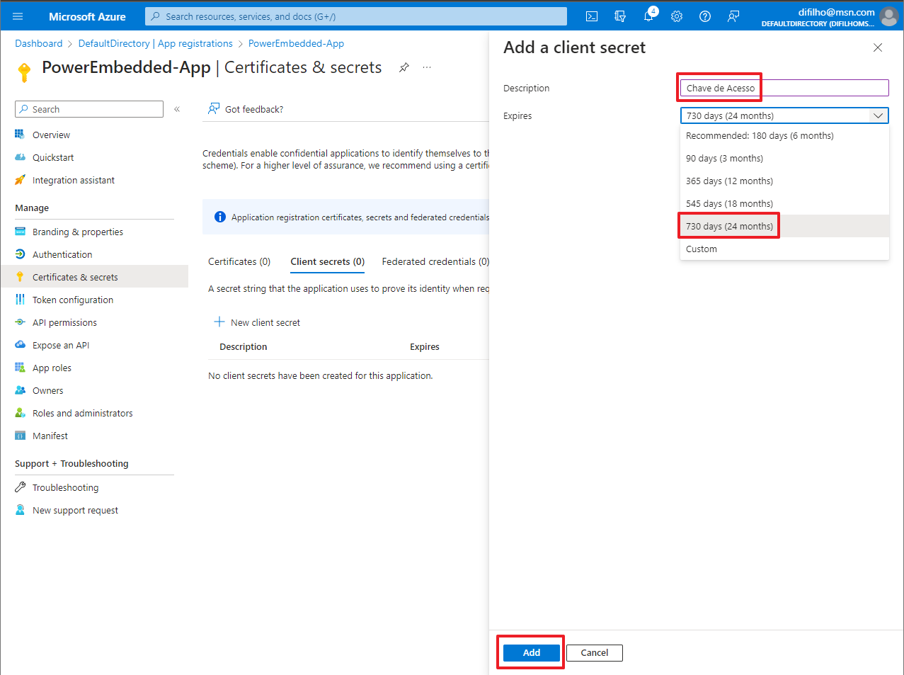This screenshot has height=675, width=904.
Task: Open the hamburger portal menu
Action: click(x=18, y=16)
